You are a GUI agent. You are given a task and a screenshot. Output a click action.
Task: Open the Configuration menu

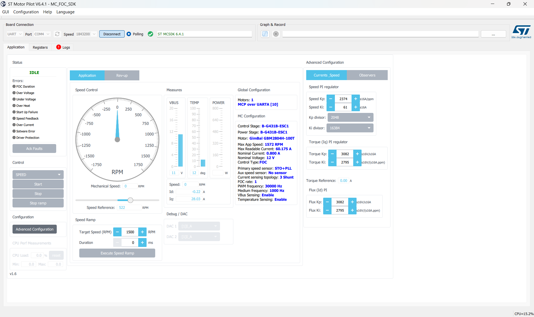[26, 12]
